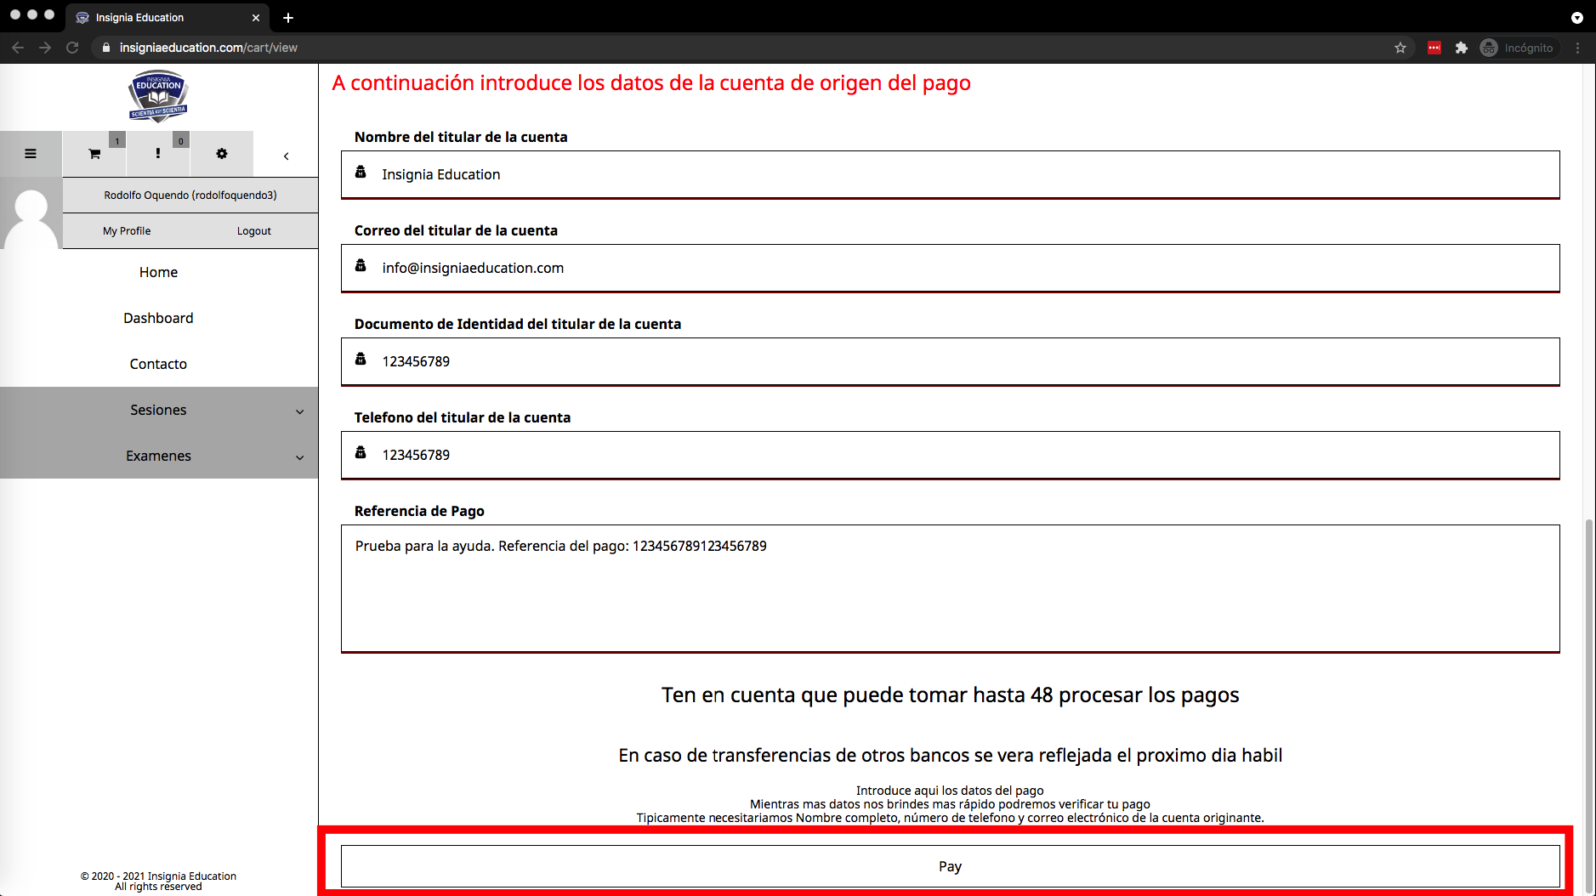The image size is (1596, 896).
Task: Open My Profile link
Action: pyautogui.click(x=127, y=230)
